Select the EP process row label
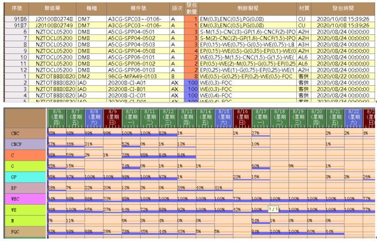The height and width of the screenshot is (241, 377). [26, 188]
